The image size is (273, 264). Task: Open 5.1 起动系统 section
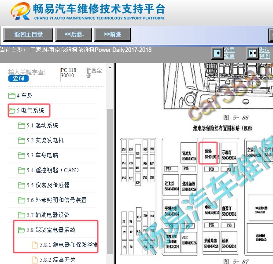tap(42, 125)
